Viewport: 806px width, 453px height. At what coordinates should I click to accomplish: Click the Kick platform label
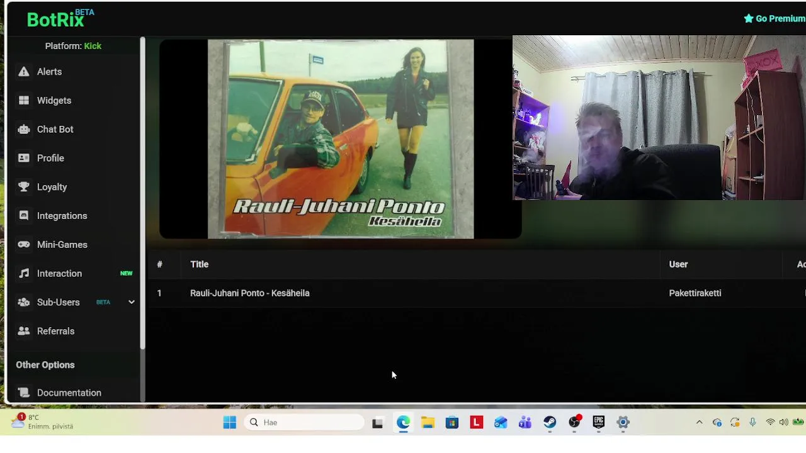[x=93, y=46]
